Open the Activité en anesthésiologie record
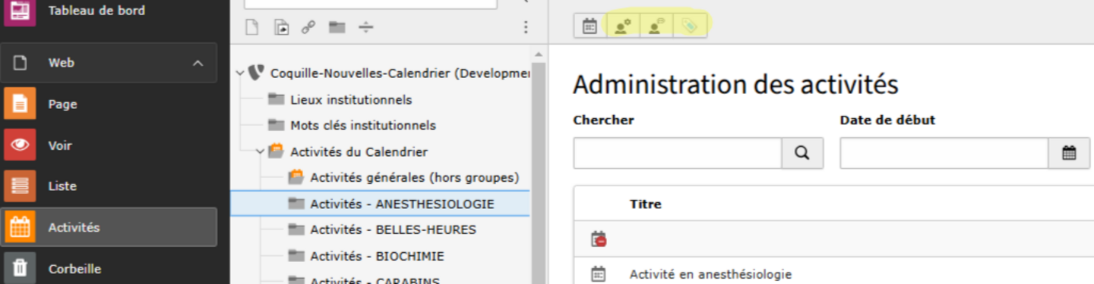 (710, 274)
